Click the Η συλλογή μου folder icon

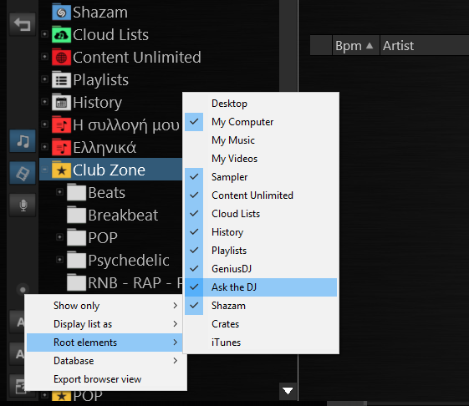point(61,125)
